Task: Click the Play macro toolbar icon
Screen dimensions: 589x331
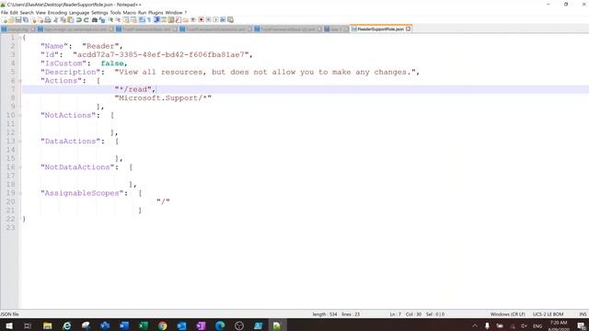Action: tap(215, 20)
